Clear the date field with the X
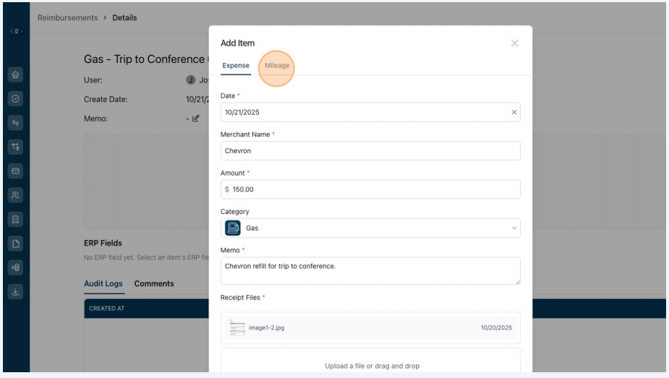This screenshot has width=669, height=378. pos(514,112)
